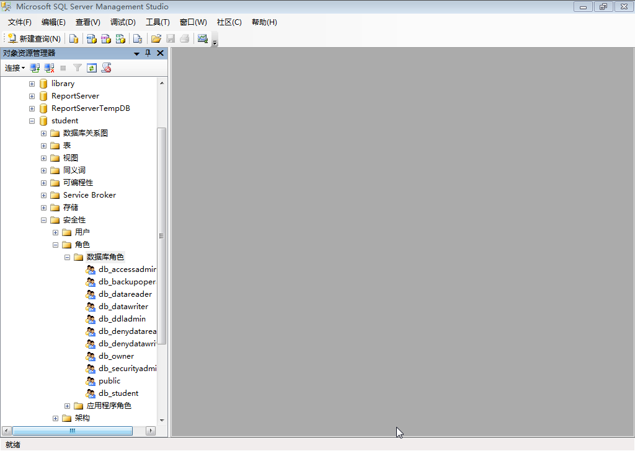The height and width of the screenshot is (451, 635).
Task: Expand the library database node
Action: click(x=32, y=84)
